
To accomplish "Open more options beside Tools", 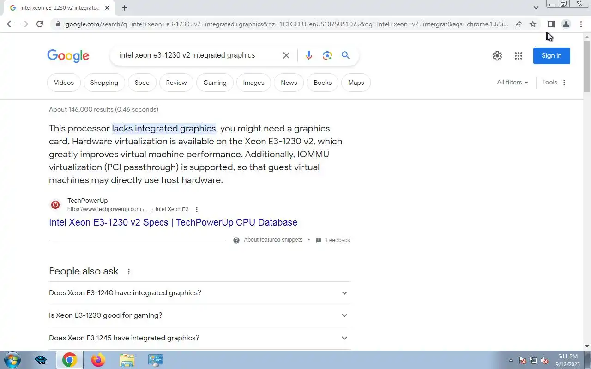I will [564, 83].
